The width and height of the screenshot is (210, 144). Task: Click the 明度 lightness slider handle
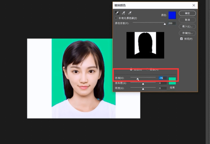(x=143, y=89)
